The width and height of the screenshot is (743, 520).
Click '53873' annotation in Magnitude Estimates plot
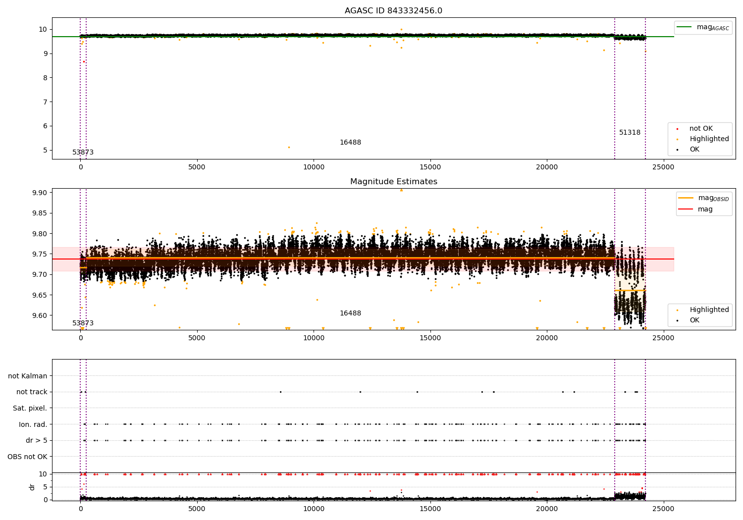(x=83, y=323)
